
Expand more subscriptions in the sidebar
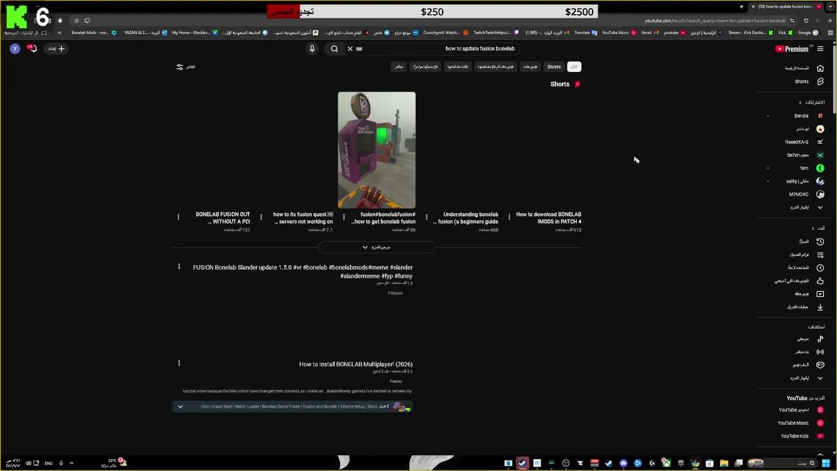click(x=806, y=207)
